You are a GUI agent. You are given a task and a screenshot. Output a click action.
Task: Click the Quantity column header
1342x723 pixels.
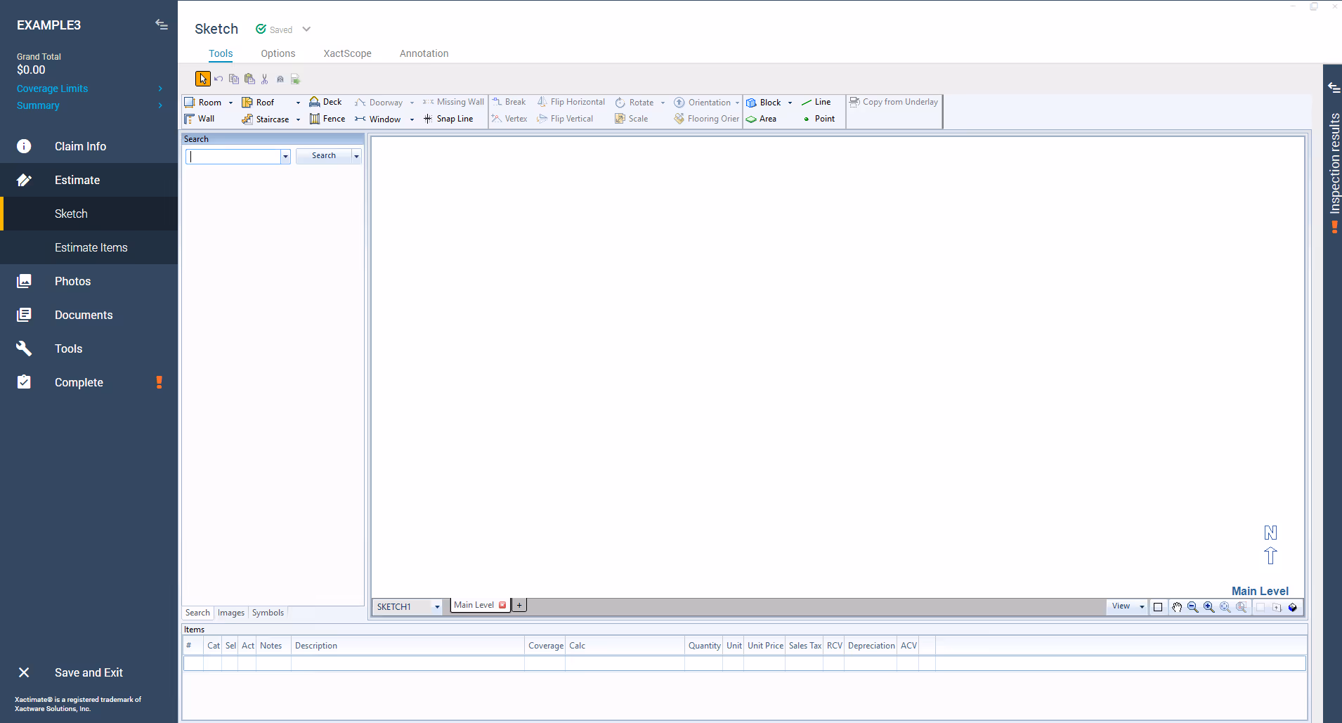click(704, 646)
